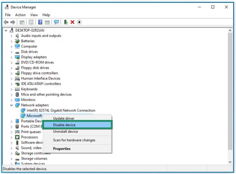The image size is (236, 174).
Task: Click the Back arrow toolbar icon
Action: (6, 22)
